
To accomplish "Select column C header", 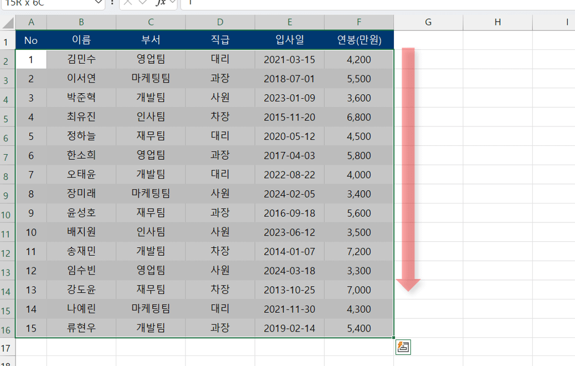I will click(151, 22).
